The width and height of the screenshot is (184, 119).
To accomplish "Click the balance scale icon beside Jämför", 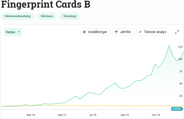I will 116,32.
